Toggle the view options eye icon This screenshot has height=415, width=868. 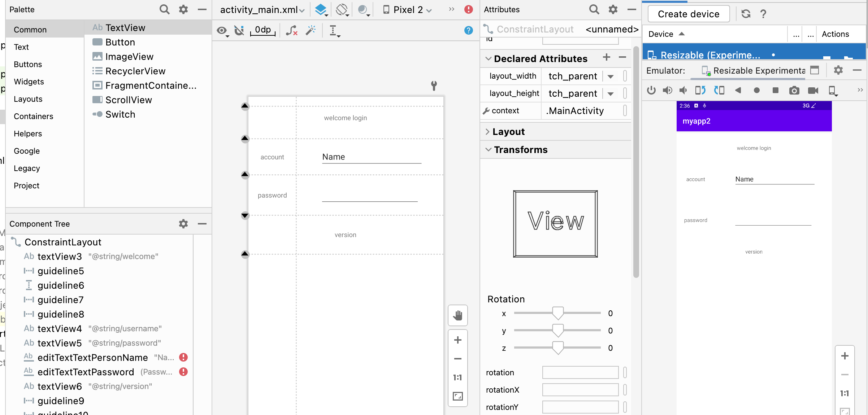[x=222, y=30]
